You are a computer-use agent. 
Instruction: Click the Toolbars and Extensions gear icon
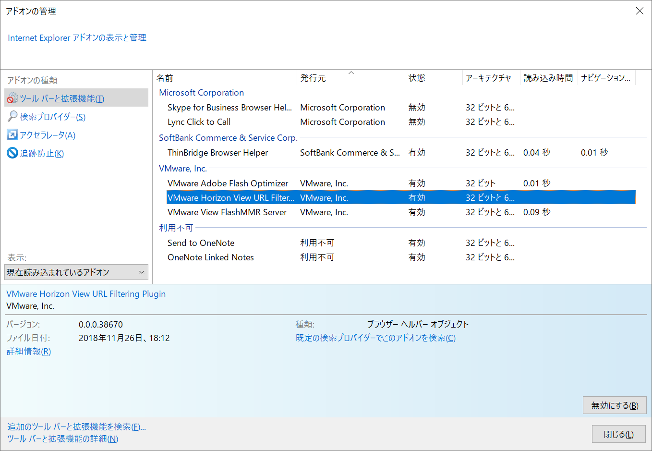12,98
